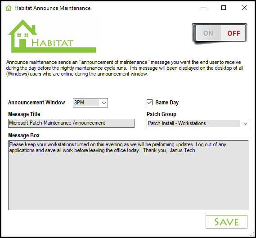Click the Habitat house icon in title bar
Image resolution: width=256 pixels, height=238 pixels.
[x=9, y=8]
